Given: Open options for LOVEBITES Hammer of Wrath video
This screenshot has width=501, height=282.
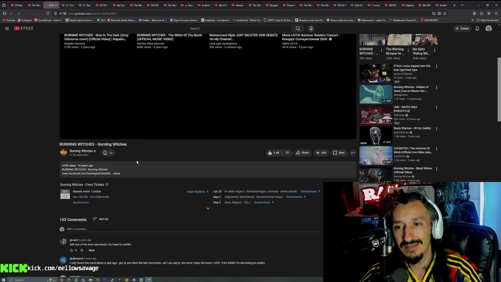Looking at the screenshot, I should pos(436,149).
